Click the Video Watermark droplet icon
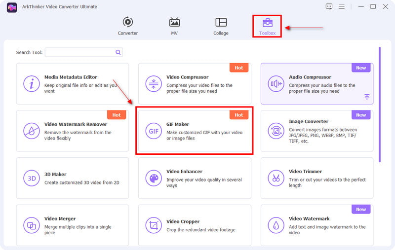This screenshot has width=395, height=250. point(276,225)
